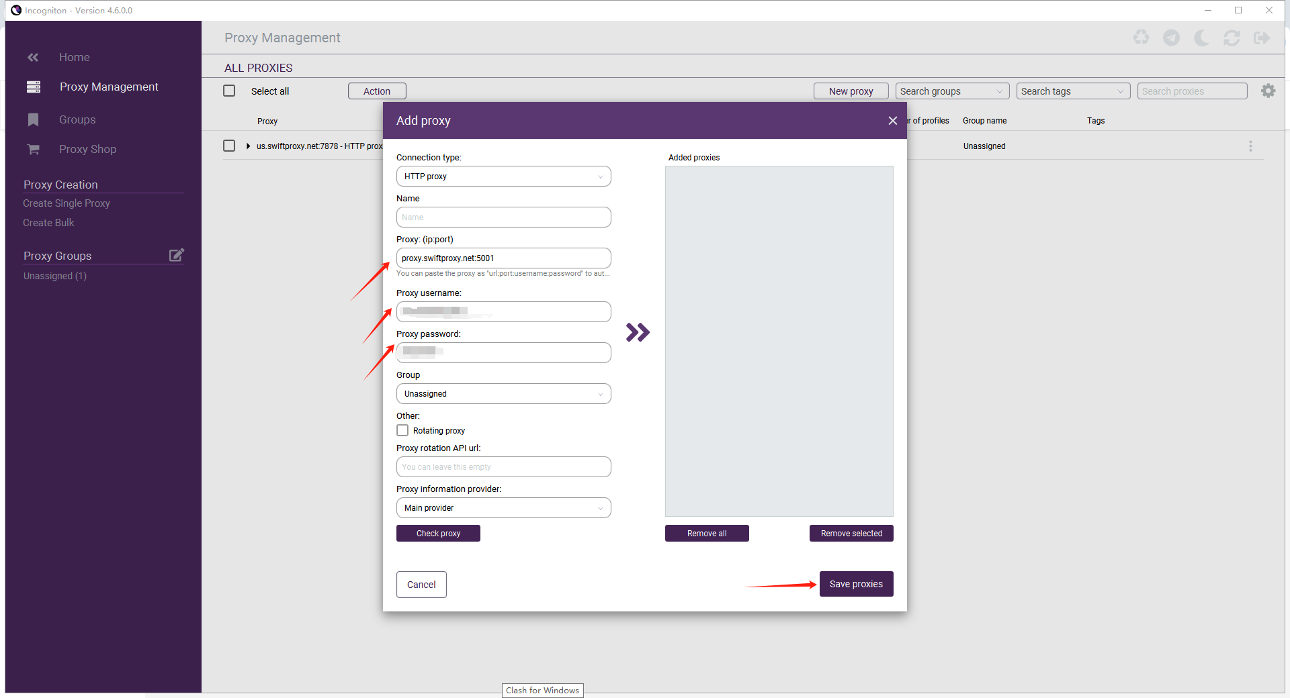Toggle dark mode moon icon
The width and height of the screenshot is (1290, 698).
(1201, 38)
